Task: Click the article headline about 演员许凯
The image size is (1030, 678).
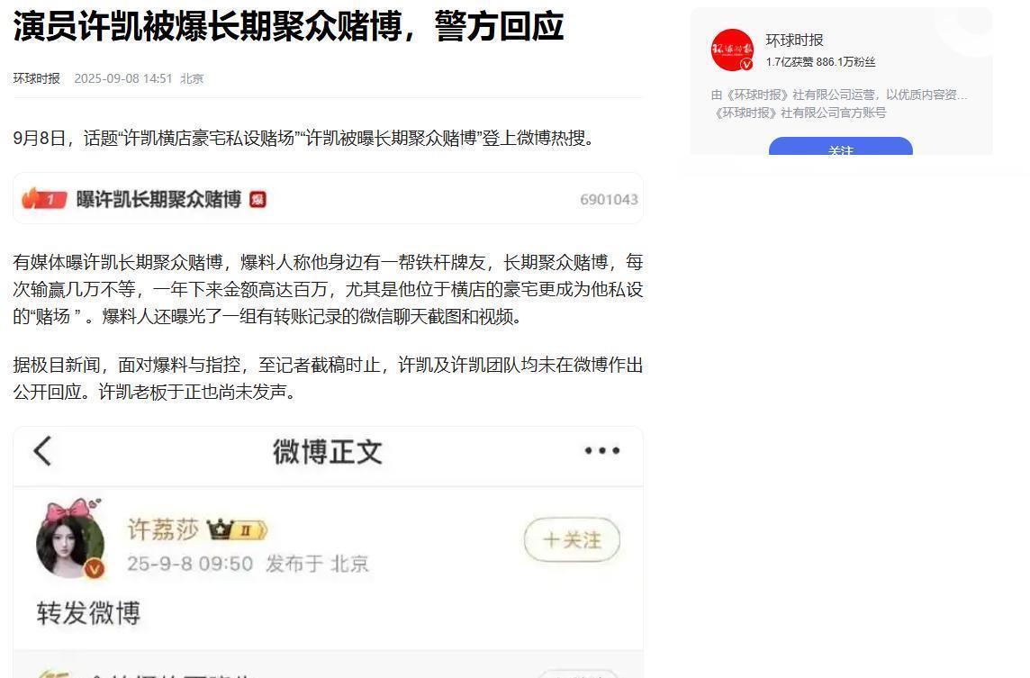Action: tap(288, 27)
